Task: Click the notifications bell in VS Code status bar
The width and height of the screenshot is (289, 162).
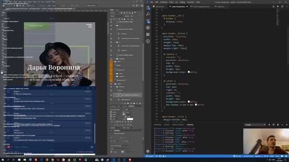Action: point(286,156)
